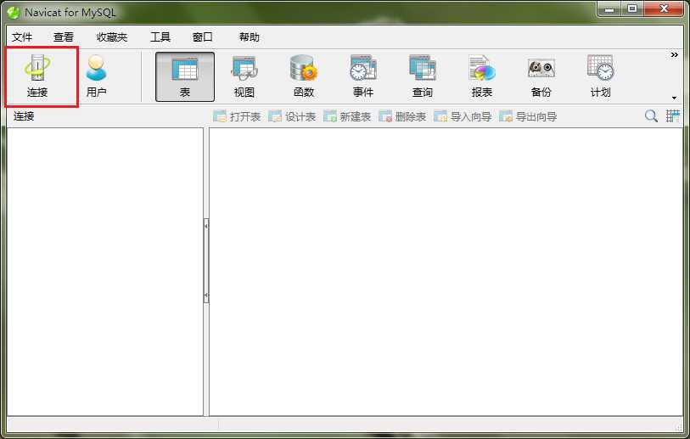
Task: Open the 视图 (View) objects icon
Action: click(x=244, y=76)
